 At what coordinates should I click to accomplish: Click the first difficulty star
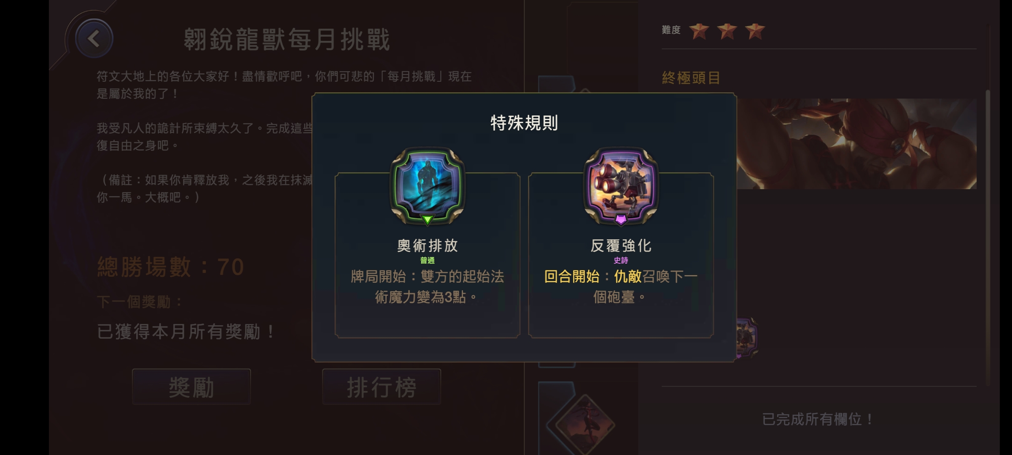(x=699, y=31)
